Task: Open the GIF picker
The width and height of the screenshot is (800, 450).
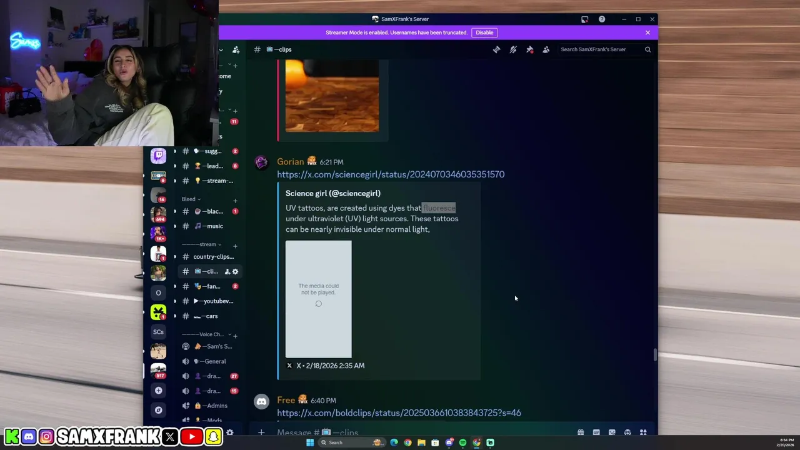Action: (x=596, y=432)
